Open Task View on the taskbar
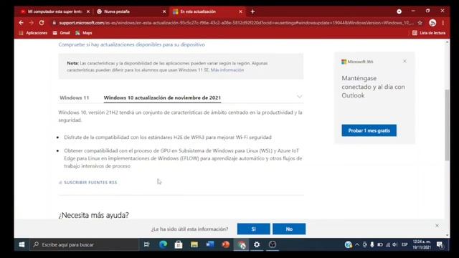This screenshot has width=459, height=258. (x=146, y=244)
